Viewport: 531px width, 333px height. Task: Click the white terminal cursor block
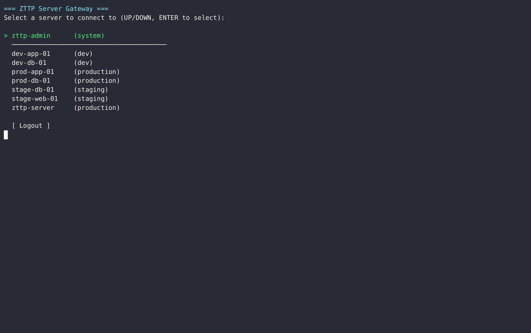coord(6,135)
